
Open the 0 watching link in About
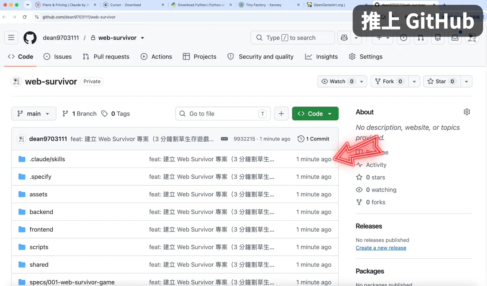376,190
